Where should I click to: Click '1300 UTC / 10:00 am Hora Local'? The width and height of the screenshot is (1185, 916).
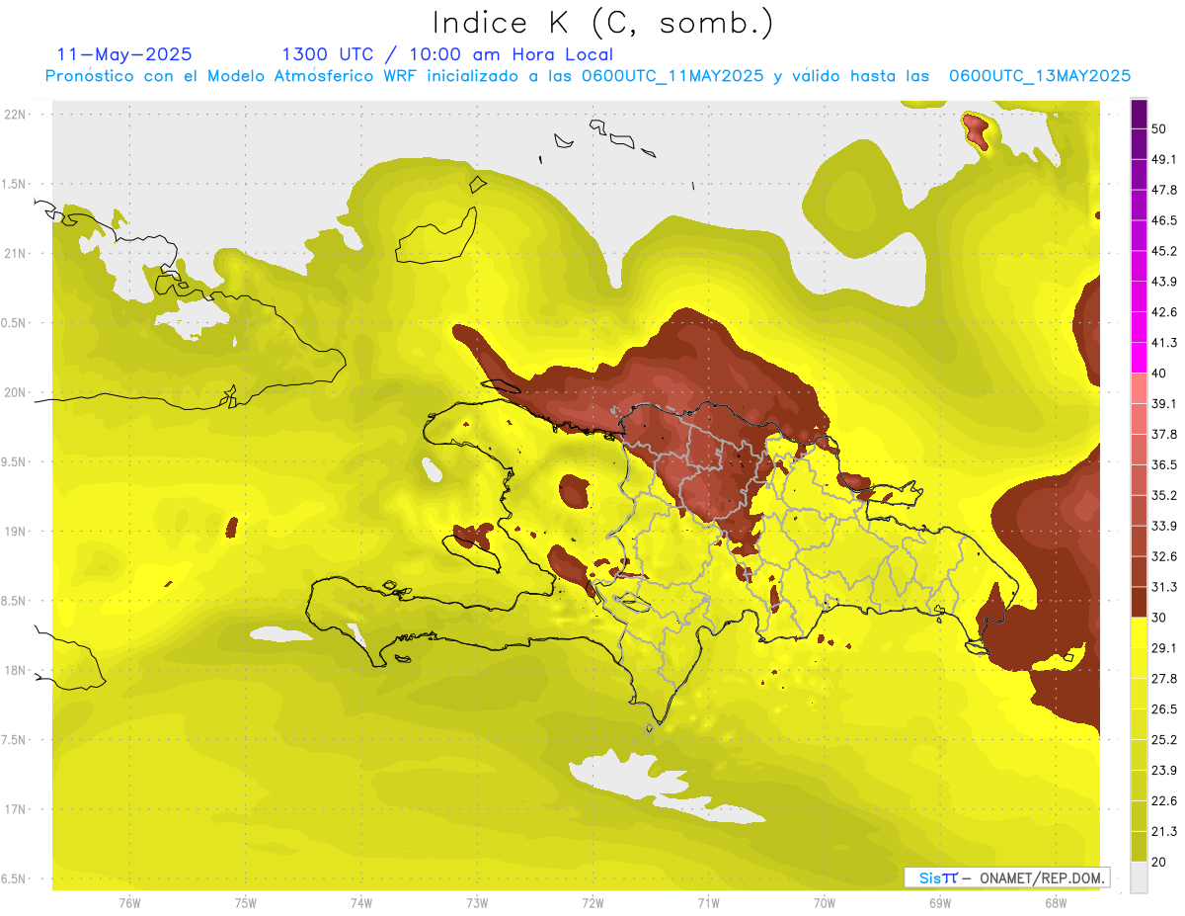[447, 55]
